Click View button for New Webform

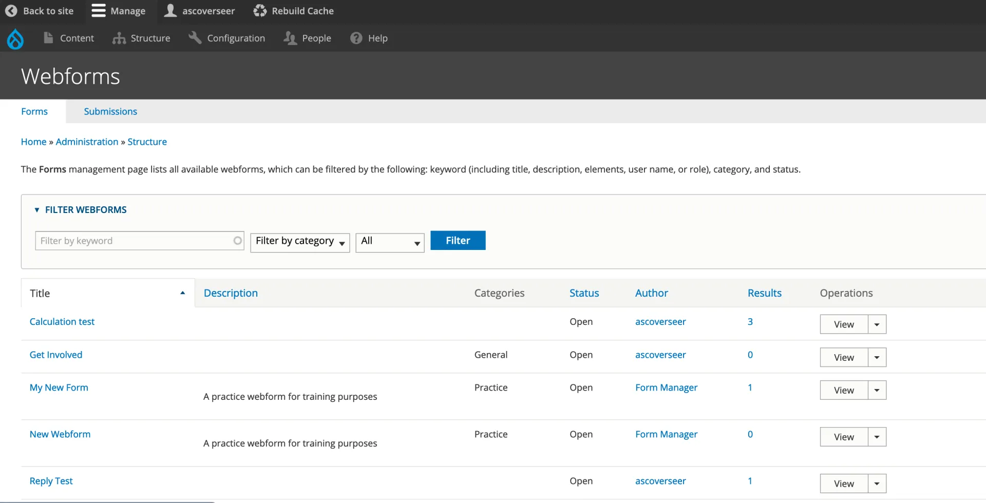(x=844, y=437)
